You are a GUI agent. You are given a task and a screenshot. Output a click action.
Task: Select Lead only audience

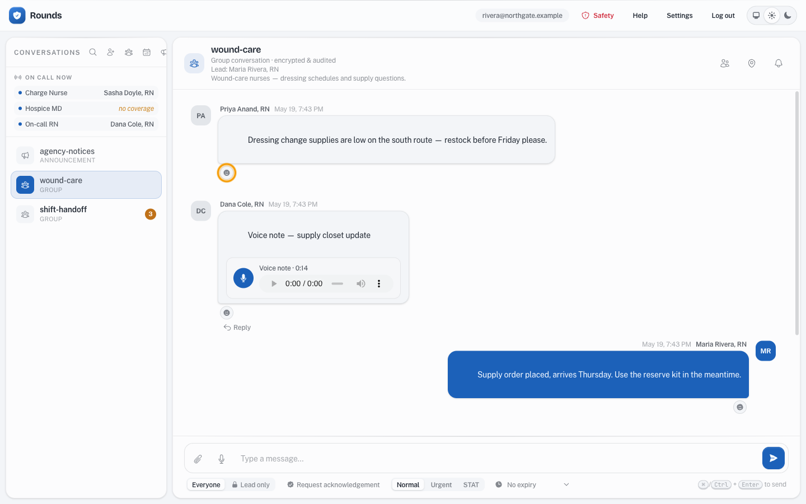point(251,485)
